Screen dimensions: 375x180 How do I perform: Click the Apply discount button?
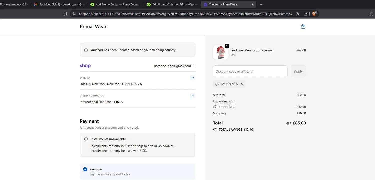(x=298, y=71)
